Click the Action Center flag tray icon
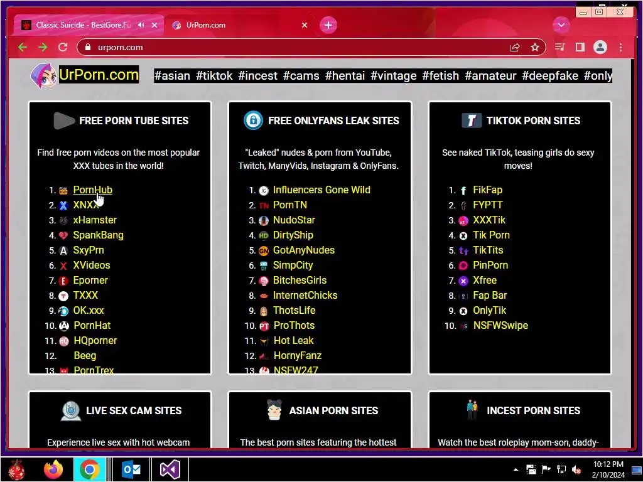643x482 pixels. pos(546,469)
